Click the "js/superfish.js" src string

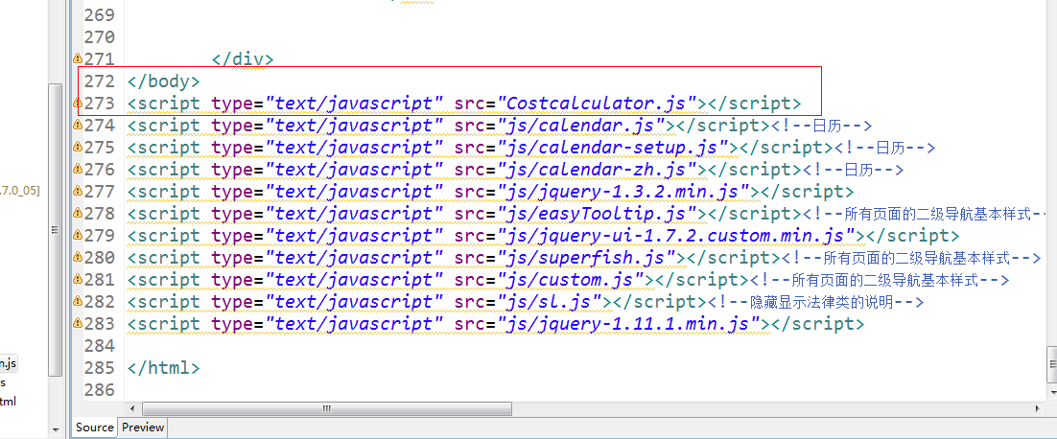click(587, 258)
